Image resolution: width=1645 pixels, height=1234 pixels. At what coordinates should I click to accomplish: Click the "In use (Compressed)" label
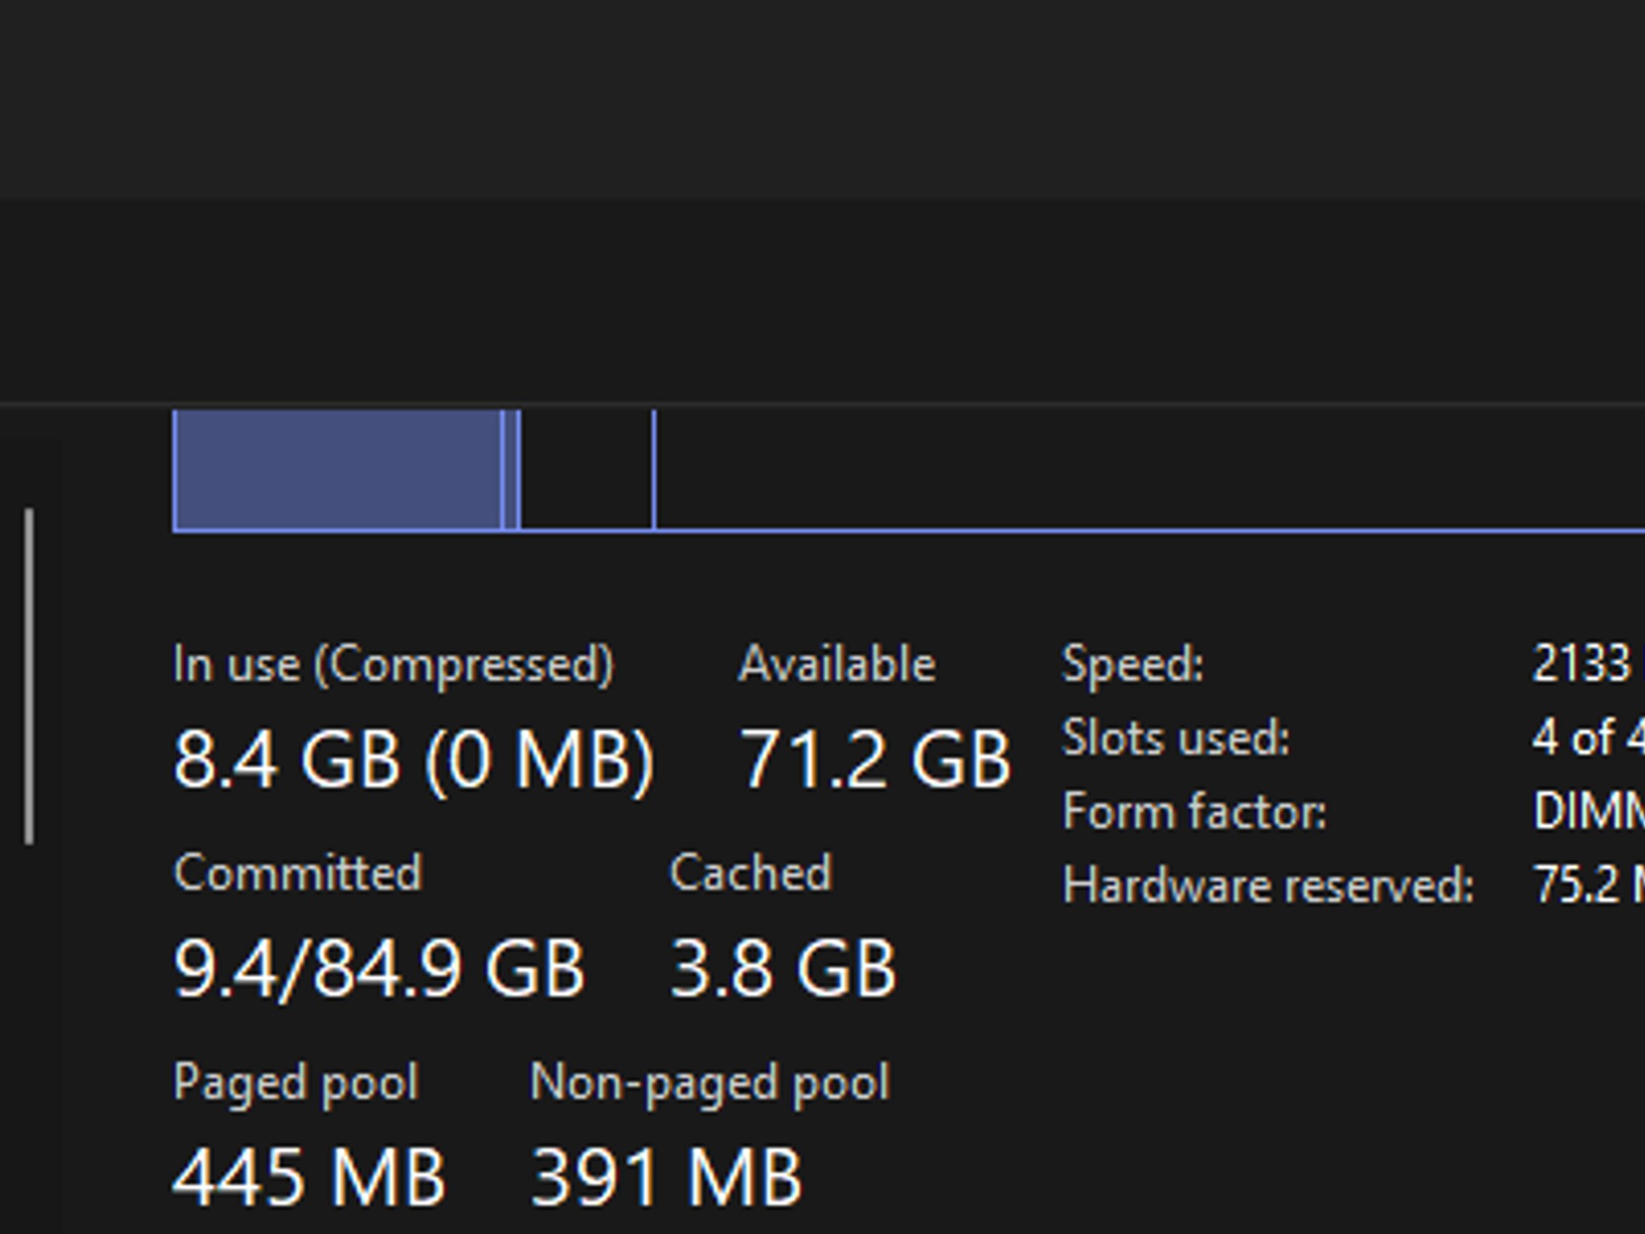pyautogui.click(x=394, y=665)
